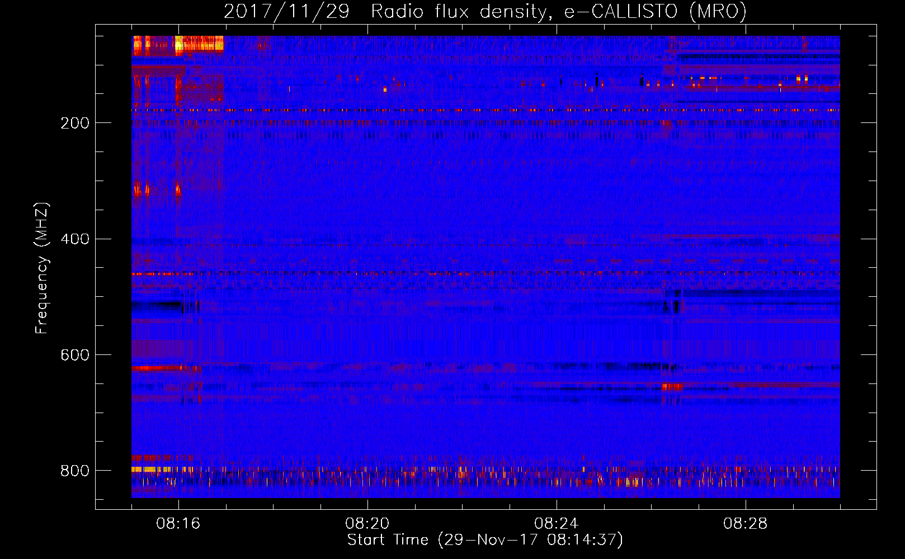This screenshot has width=905, height=559.
Task: Click the 'Start Time (29-Nov-17 08:14:37)' x-axis label
Action: (x=485, y=540)
